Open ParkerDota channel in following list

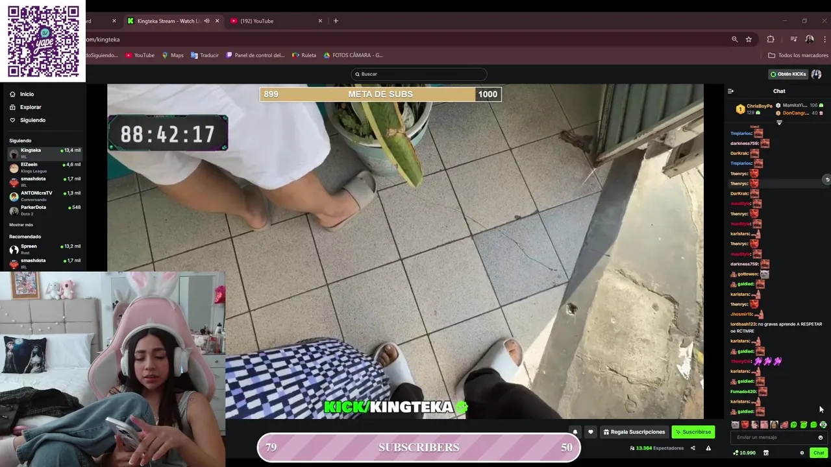[x=44, y=210]
